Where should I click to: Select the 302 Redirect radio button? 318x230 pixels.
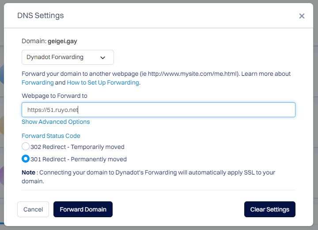click(x=26, y=146)
